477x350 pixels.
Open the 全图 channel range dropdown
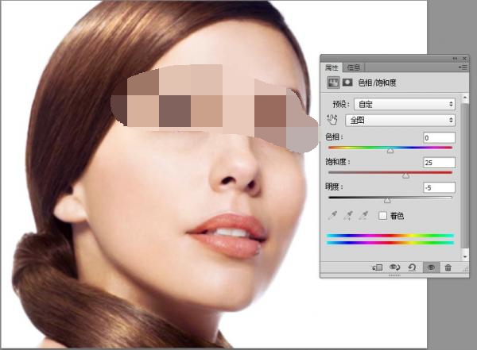tap(401, 121)
